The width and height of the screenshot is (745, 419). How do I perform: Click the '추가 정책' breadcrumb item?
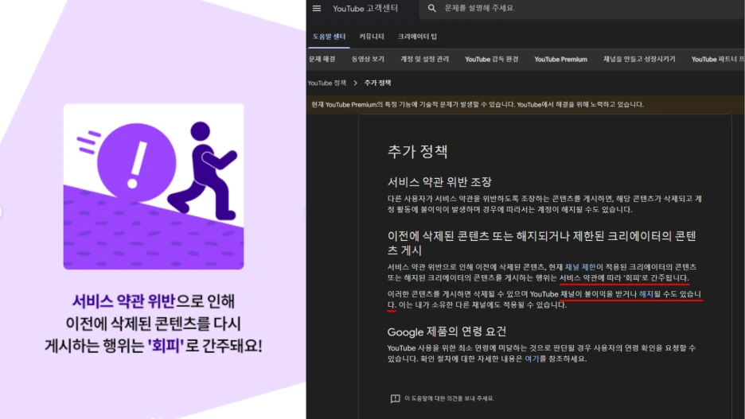[x=377, y=83]
